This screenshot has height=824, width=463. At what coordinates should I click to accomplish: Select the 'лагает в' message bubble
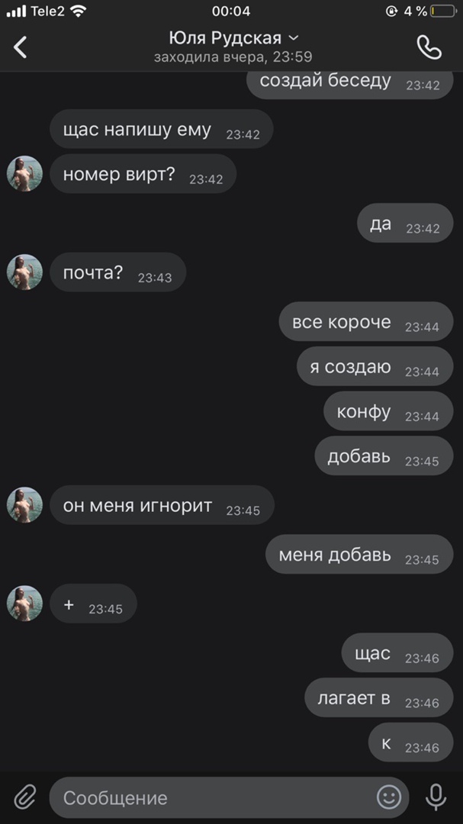point(379,698)
